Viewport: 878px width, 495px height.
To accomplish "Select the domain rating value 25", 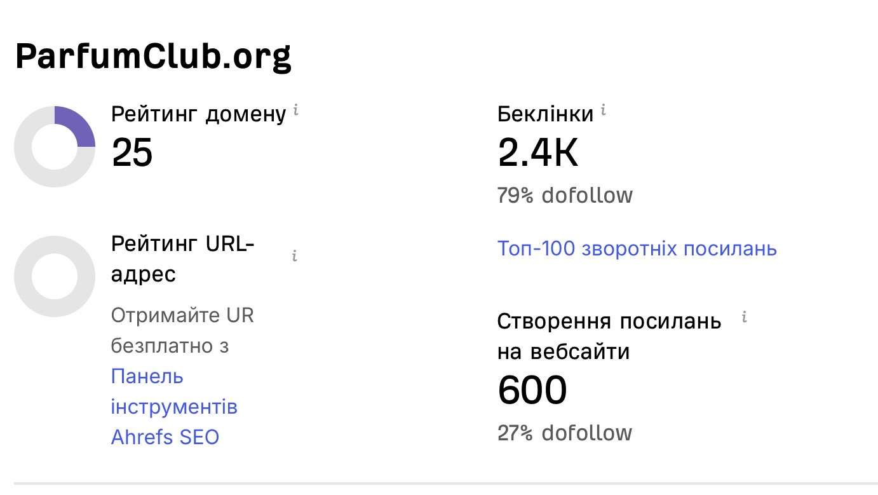I will tap(132, 153).
